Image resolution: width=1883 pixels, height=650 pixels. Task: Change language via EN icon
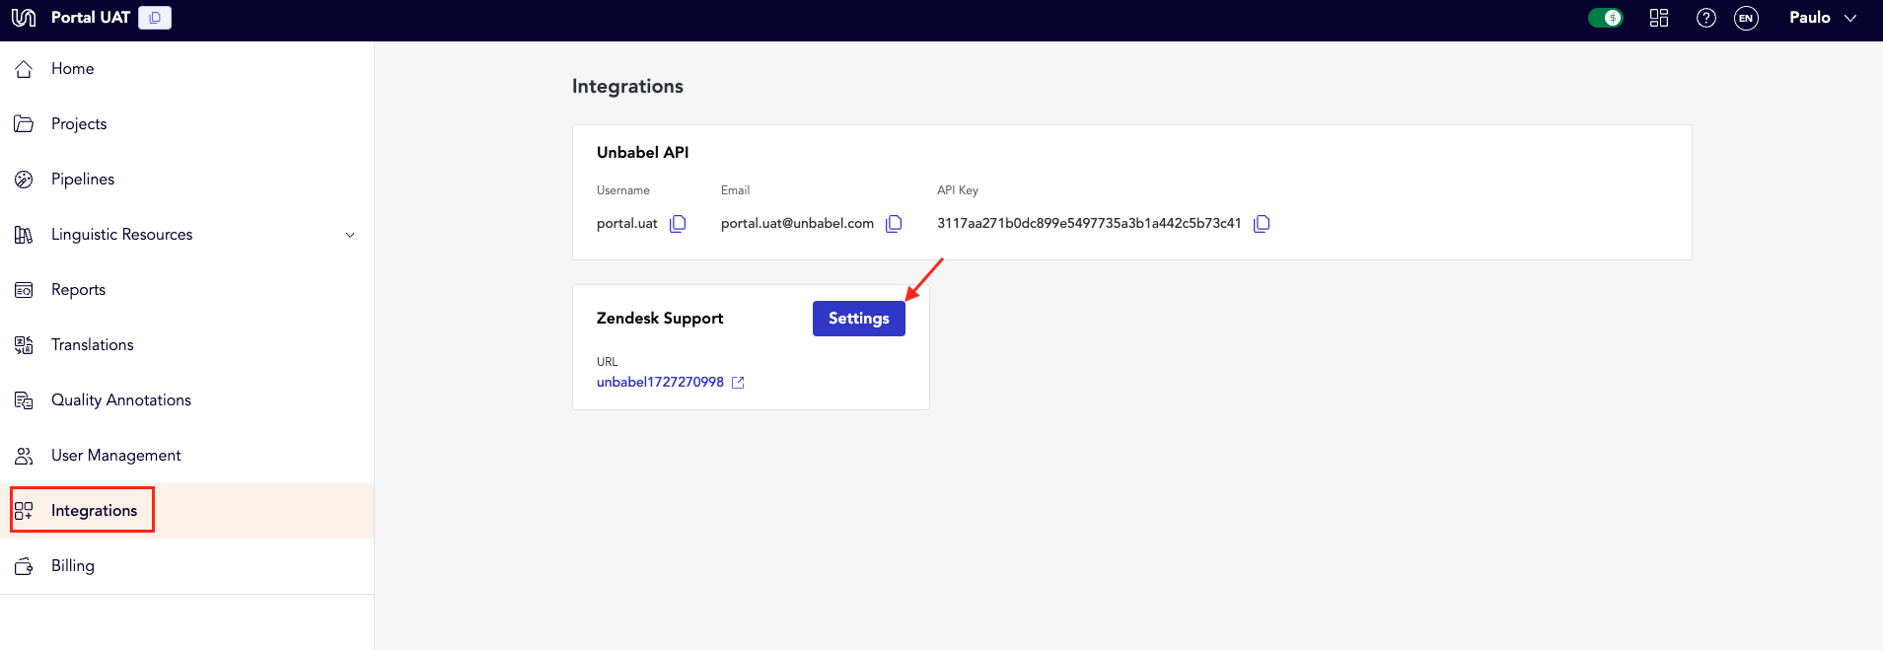(x=1746, y=18)
